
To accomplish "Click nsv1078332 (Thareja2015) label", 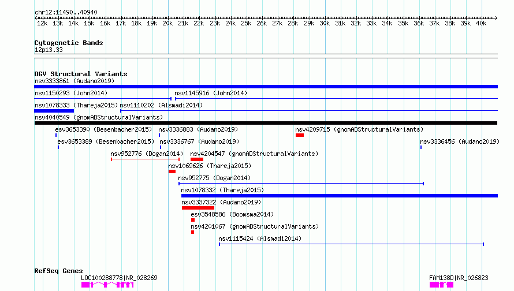I will tap(222, 190).
